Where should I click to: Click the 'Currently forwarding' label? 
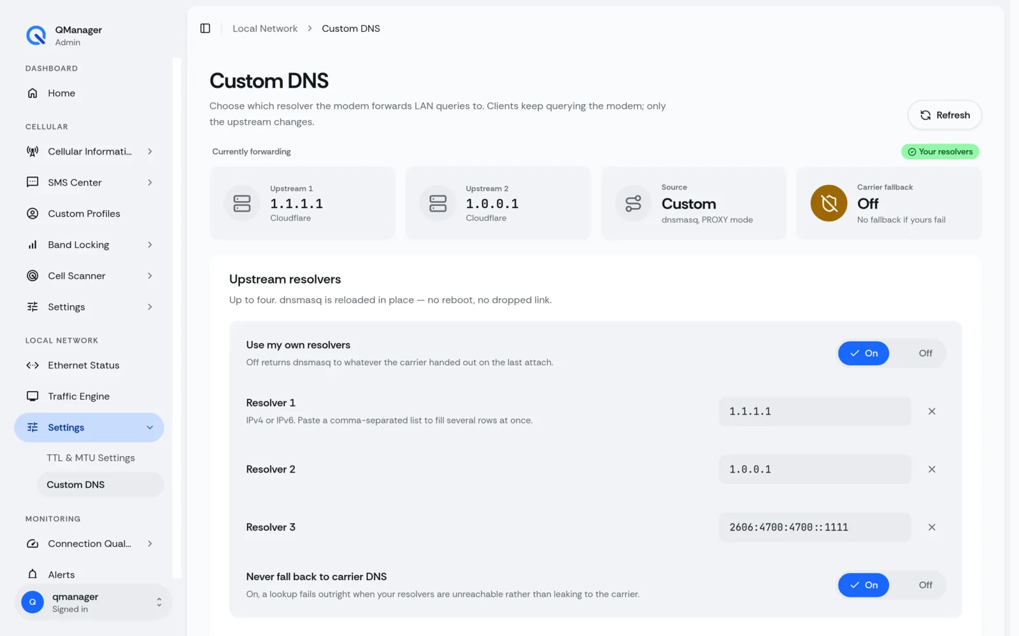(x=252, y=151)
